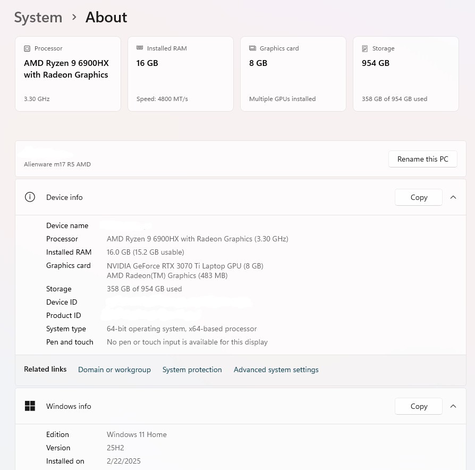Viewport: 475px width, 470px height.
Task: Click '358 GB of 954 GB used' in Storage card
Action: point(394,99)
